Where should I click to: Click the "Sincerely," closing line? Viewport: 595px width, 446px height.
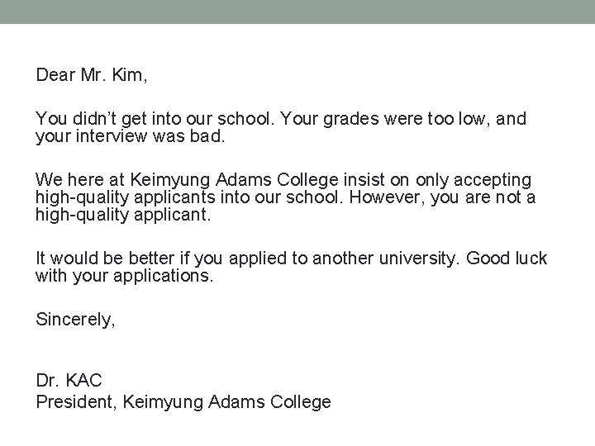tap(75, 319)
